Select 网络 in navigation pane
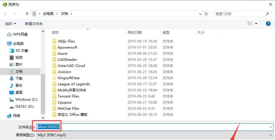The height and width of the screenshot is (140, 275). [13, 116]
